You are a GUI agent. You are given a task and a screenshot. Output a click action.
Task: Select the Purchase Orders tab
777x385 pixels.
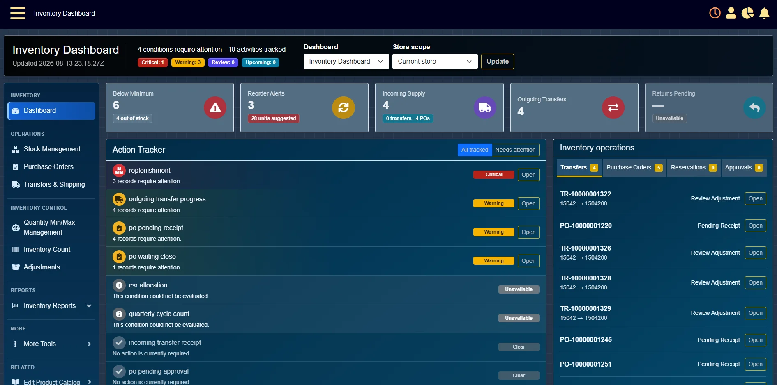(x=634, y=168)
